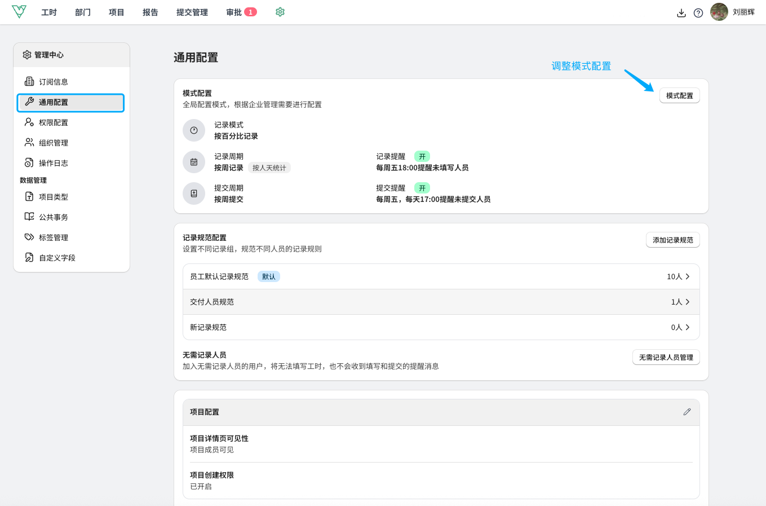Viewport: 766px width, 506px height.
Task: Expand the 新记录规范 row arrow
Action: pyautogui.click(x=687, y=327)
